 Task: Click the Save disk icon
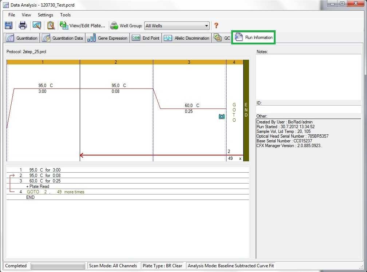tap(9, 25)
